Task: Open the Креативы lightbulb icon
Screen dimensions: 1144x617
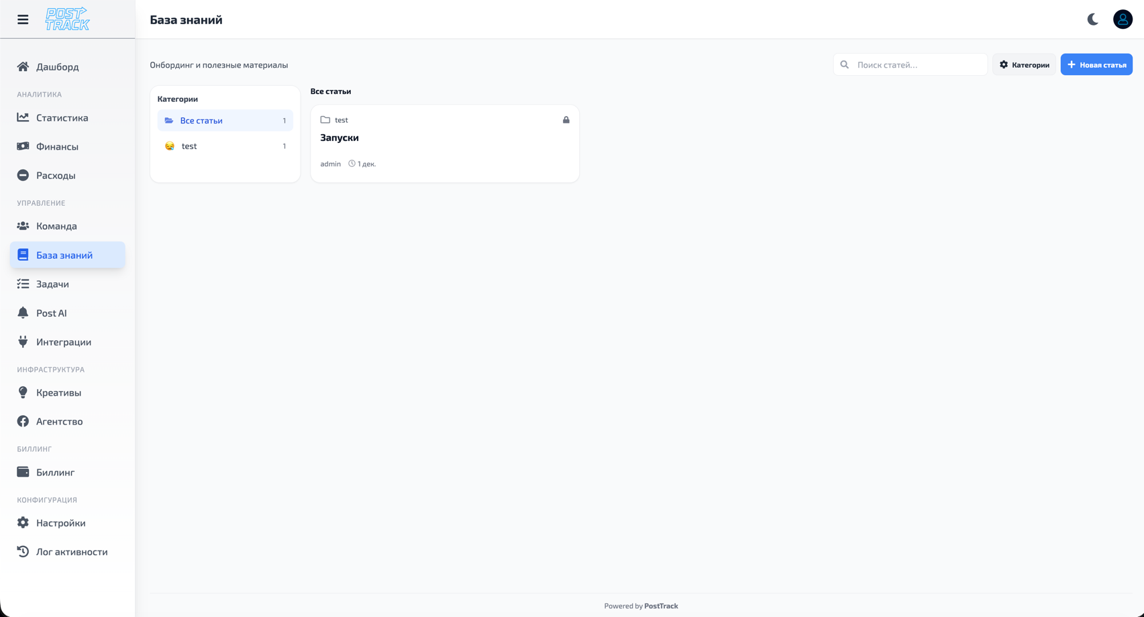Action: 23,392
